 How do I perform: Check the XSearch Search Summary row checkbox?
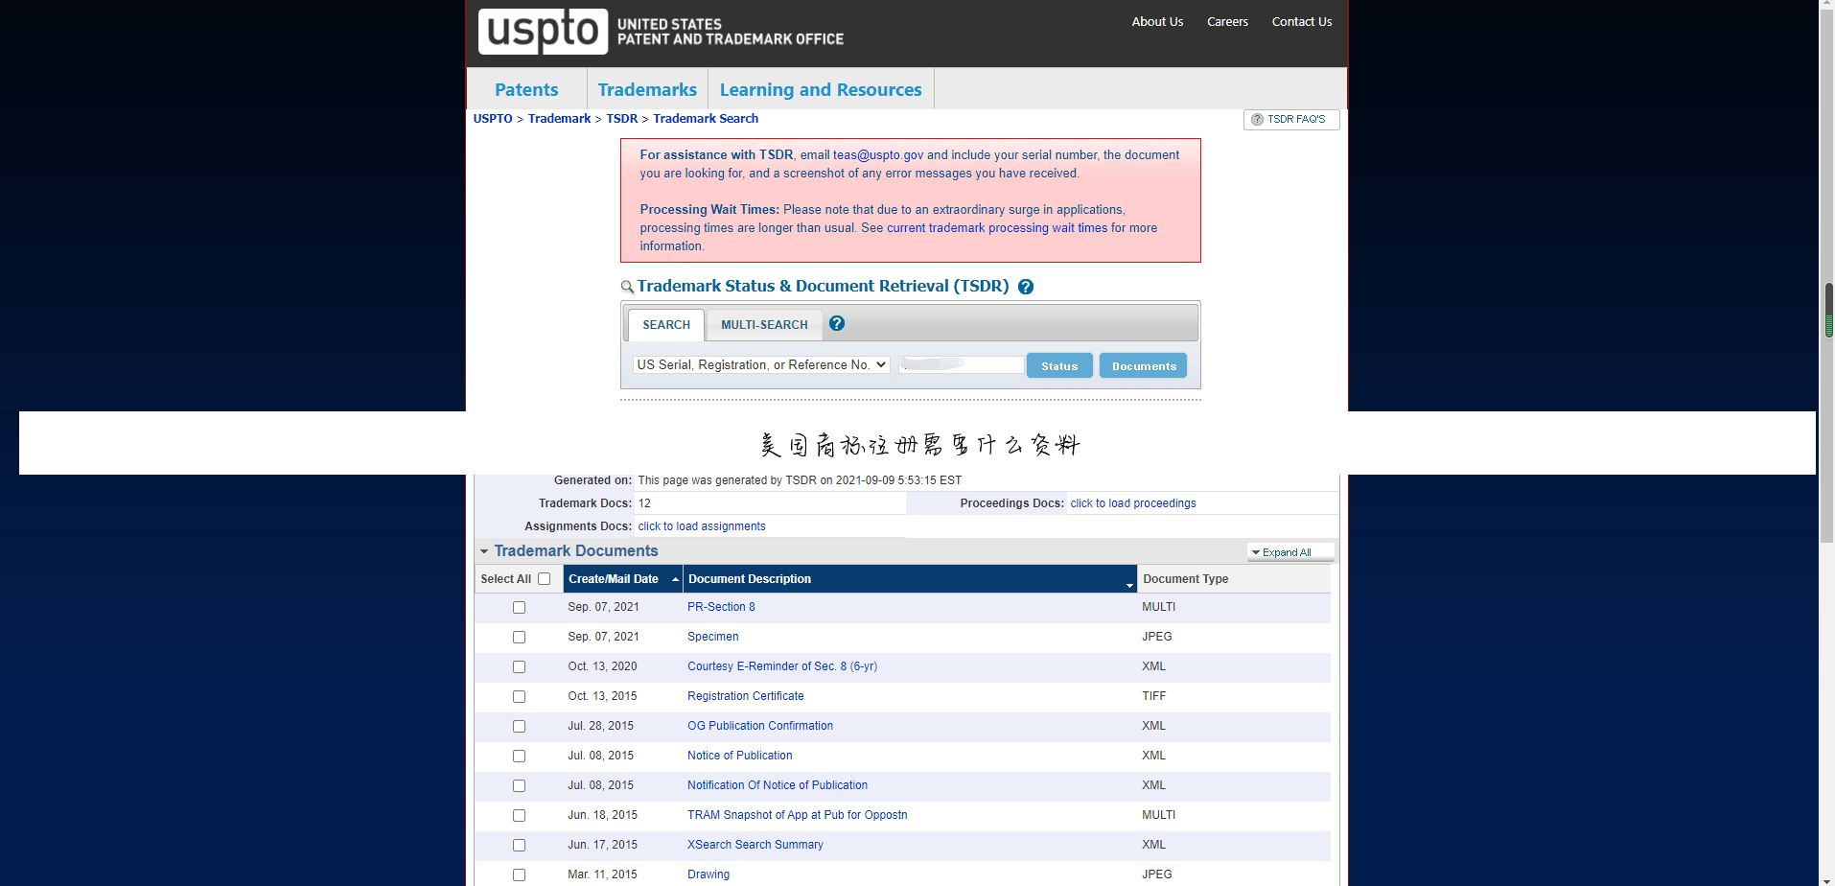[519, 845]
